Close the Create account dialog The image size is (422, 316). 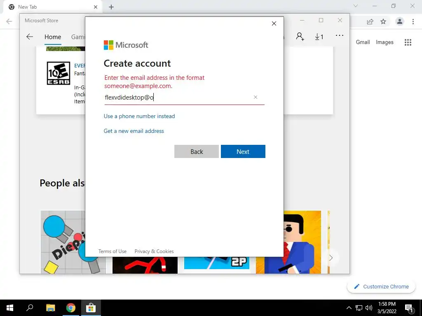(274, 23)
